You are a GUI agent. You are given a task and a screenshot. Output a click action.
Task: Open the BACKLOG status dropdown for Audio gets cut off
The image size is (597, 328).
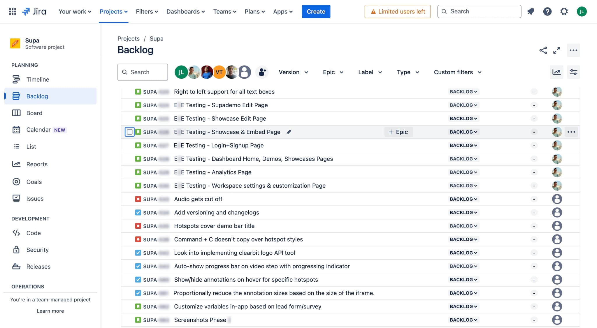tap(463, 199)
